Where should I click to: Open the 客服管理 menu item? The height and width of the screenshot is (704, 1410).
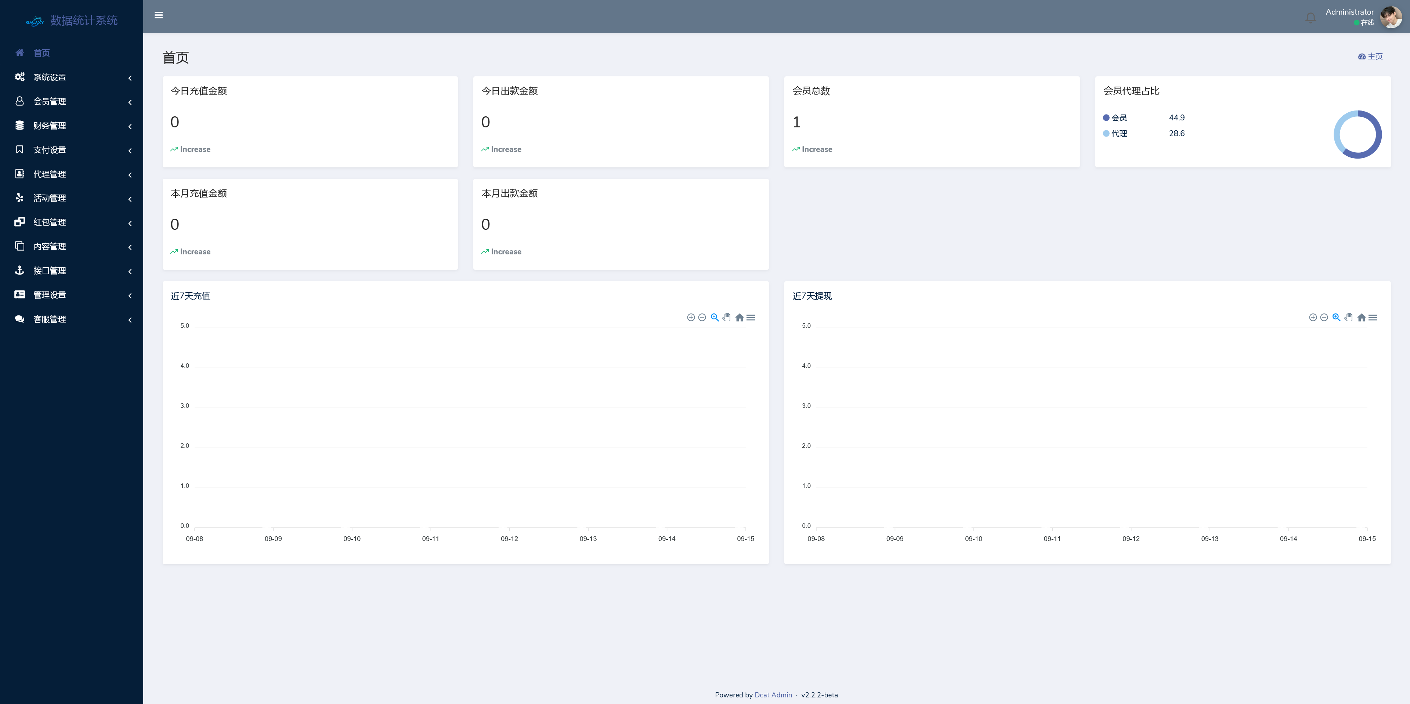(49, 319)
